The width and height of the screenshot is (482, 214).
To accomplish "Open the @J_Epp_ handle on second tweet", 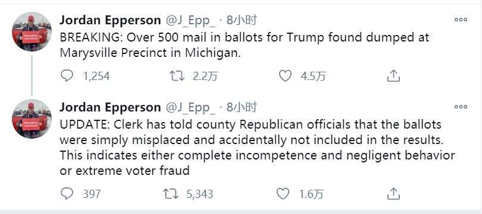I will pos(190,108).
